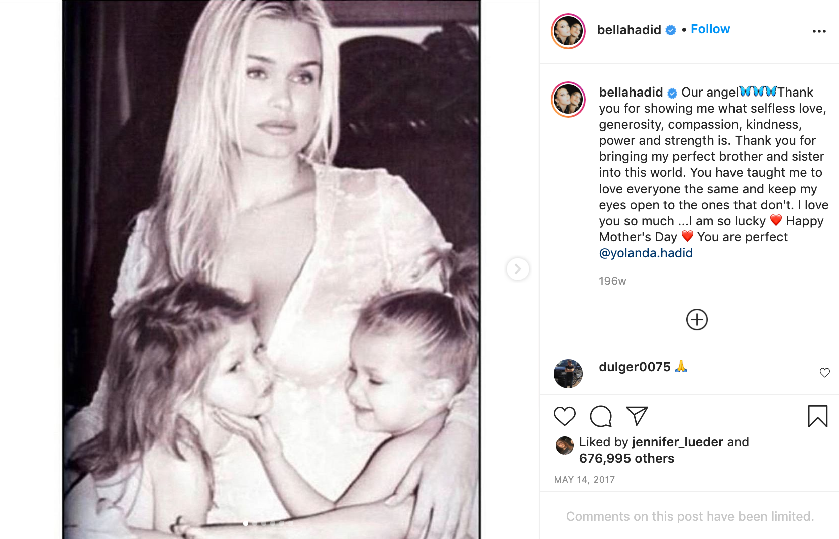Image resolution: width=839 pixels, height=539 pixels.
Task: Open the @yolanda.hadid mention link
Action: 646,253
